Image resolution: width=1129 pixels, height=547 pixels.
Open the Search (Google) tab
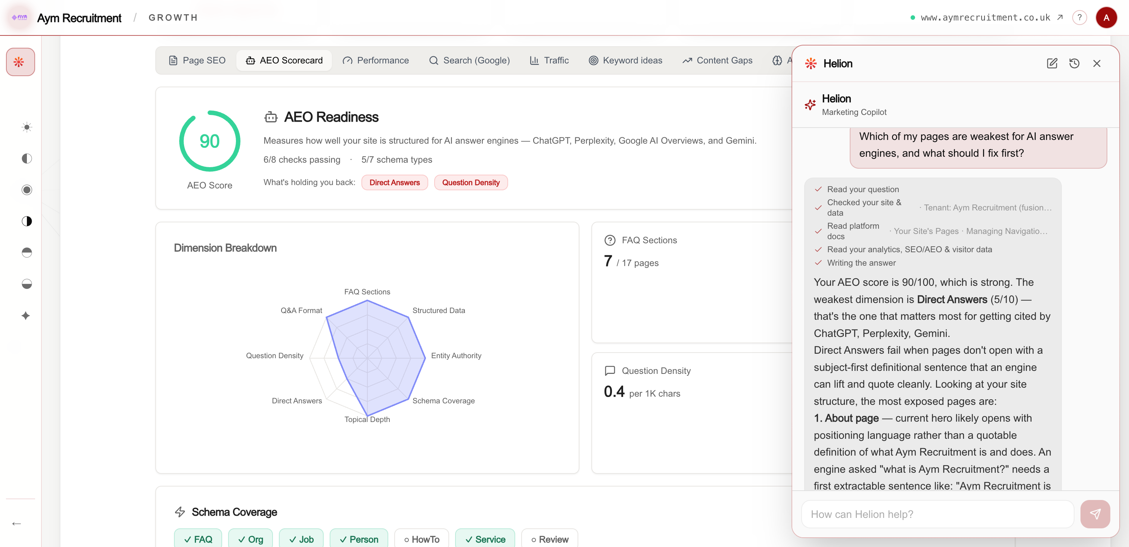point(469,60)
